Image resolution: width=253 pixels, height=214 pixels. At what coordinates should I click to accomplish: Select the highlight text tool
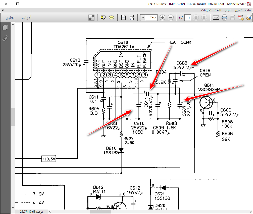[103, 17]
